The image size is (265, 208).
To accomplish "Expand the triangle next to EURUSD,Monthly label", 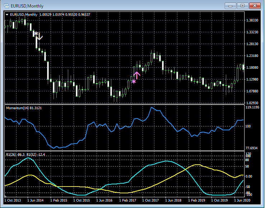I will click(8, 14).
